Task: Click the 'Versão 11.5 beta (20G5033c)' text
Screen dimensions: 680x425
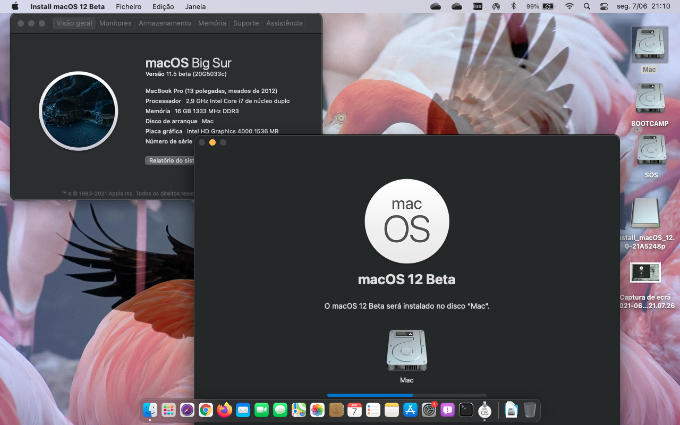Action: (x=186, y=74)
